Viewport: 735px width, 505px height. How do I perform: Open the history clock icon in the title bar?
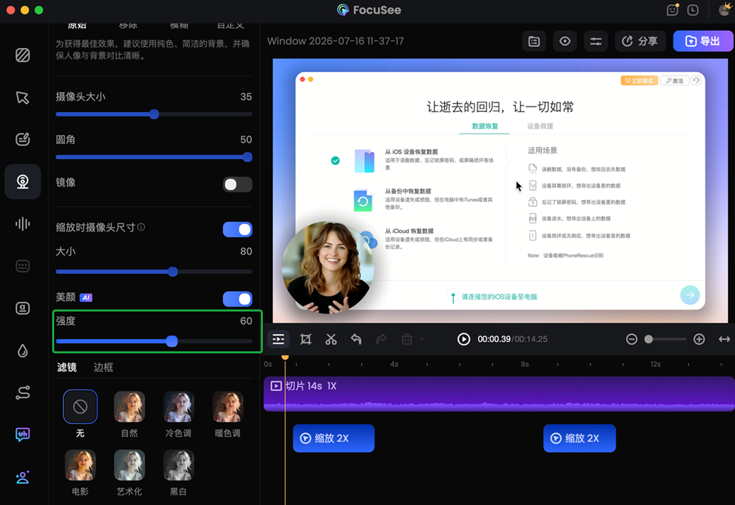point(693,10)
